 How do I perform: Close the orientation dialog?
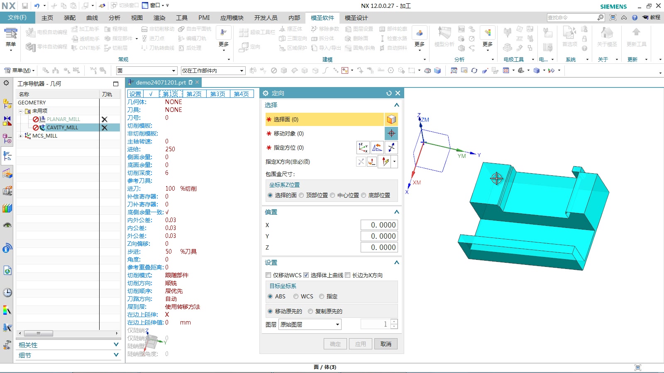pos(398,93)
